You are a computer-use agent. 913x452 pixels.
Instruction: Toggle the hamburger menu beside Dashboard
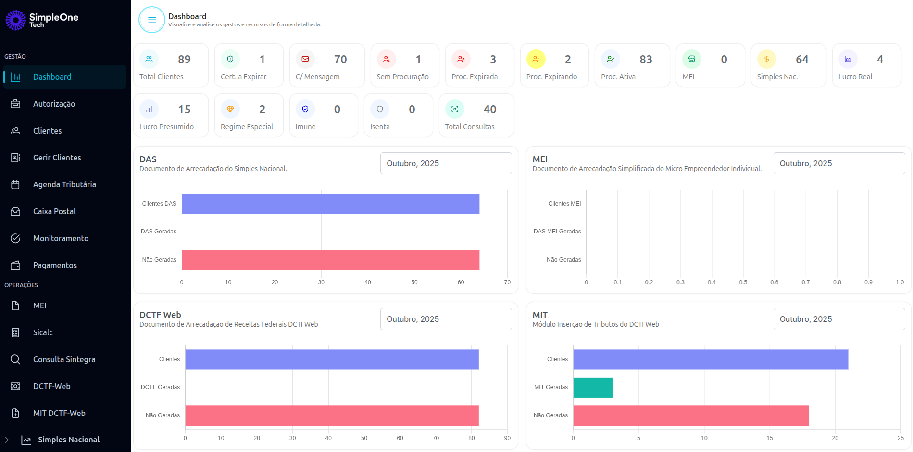[151, 20]
